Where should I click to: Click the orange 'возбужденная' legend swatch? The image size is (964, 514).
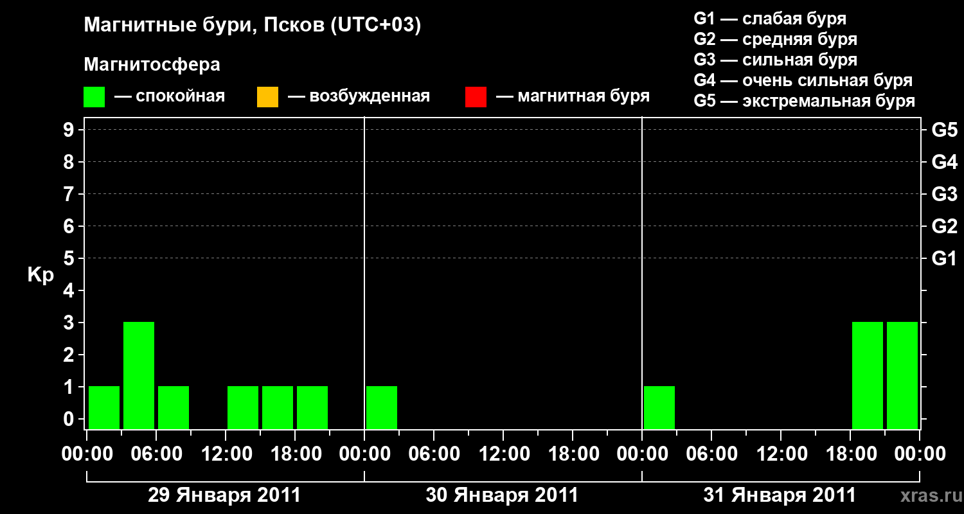267,97
